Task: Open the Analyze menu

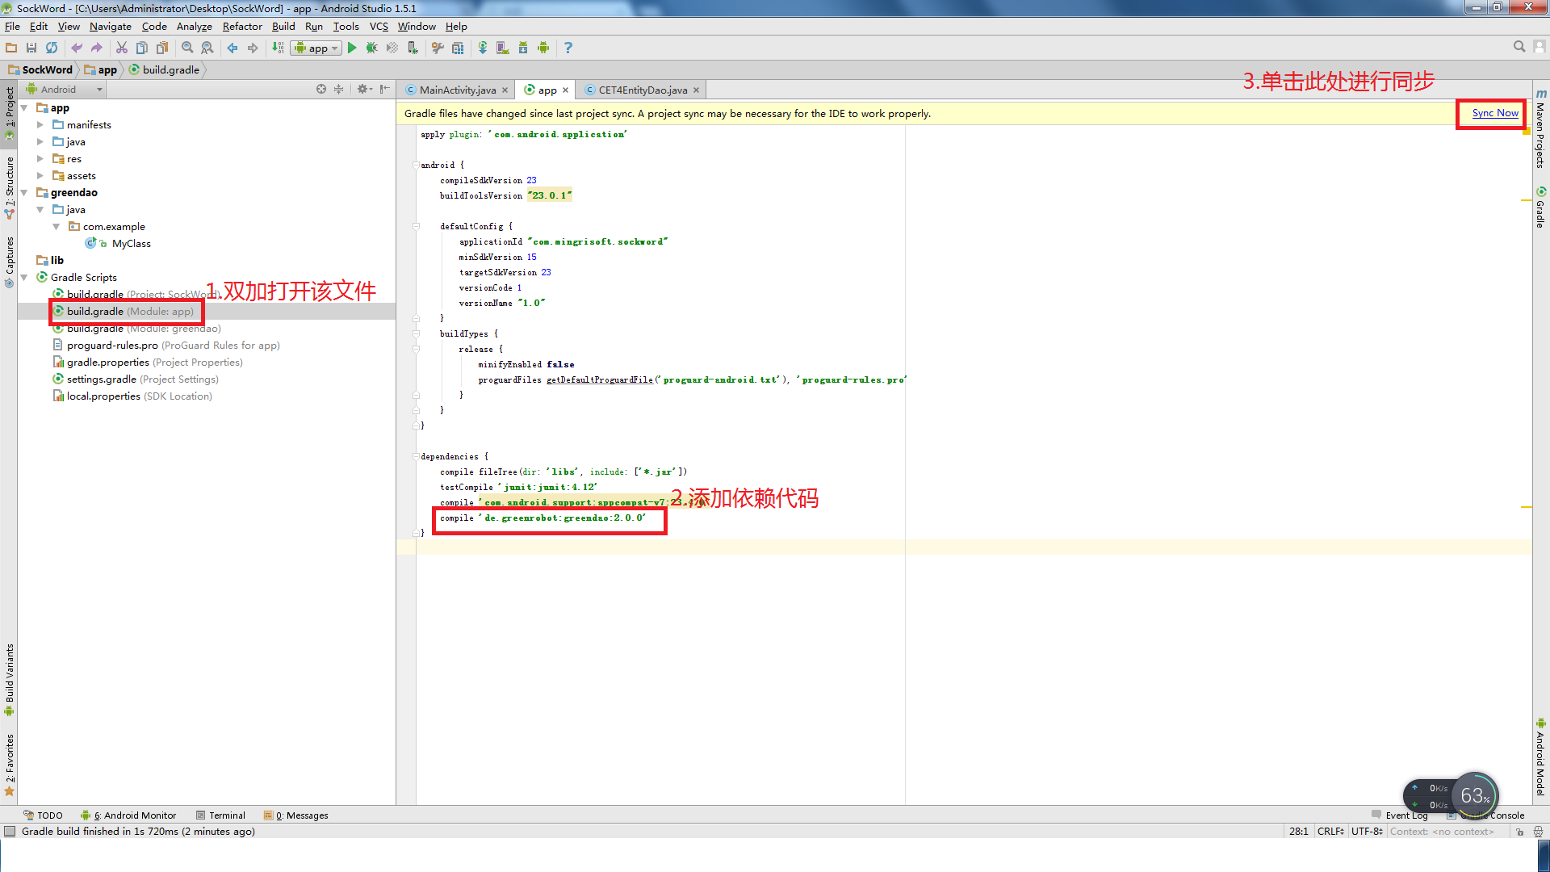Action: coord(195,26)
